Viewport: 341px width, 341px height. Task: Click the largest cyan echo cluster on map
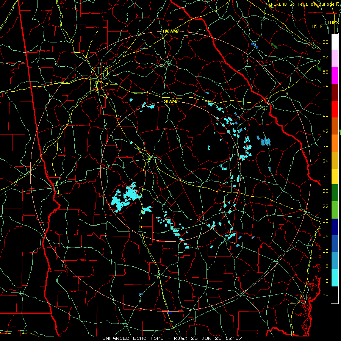click(x=126, y=197)
